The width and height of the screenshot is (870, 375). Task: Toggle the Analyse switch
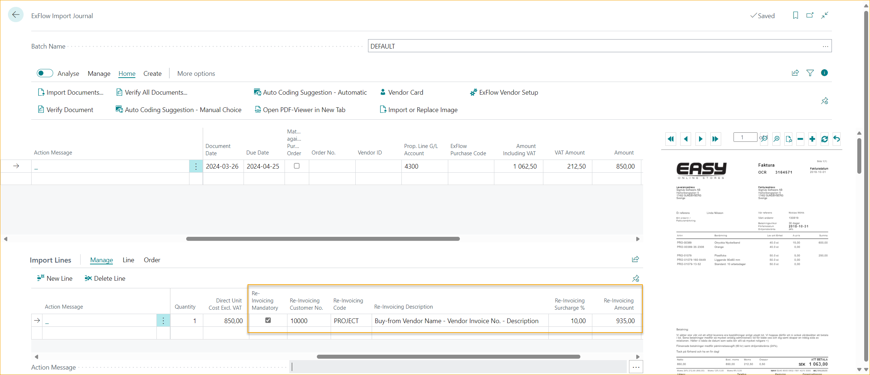coord(45,73)
